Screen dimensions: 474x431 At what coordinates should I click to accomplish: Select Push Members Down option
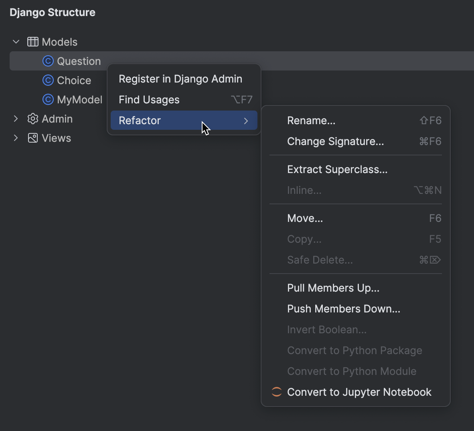[x=344, y=308]
